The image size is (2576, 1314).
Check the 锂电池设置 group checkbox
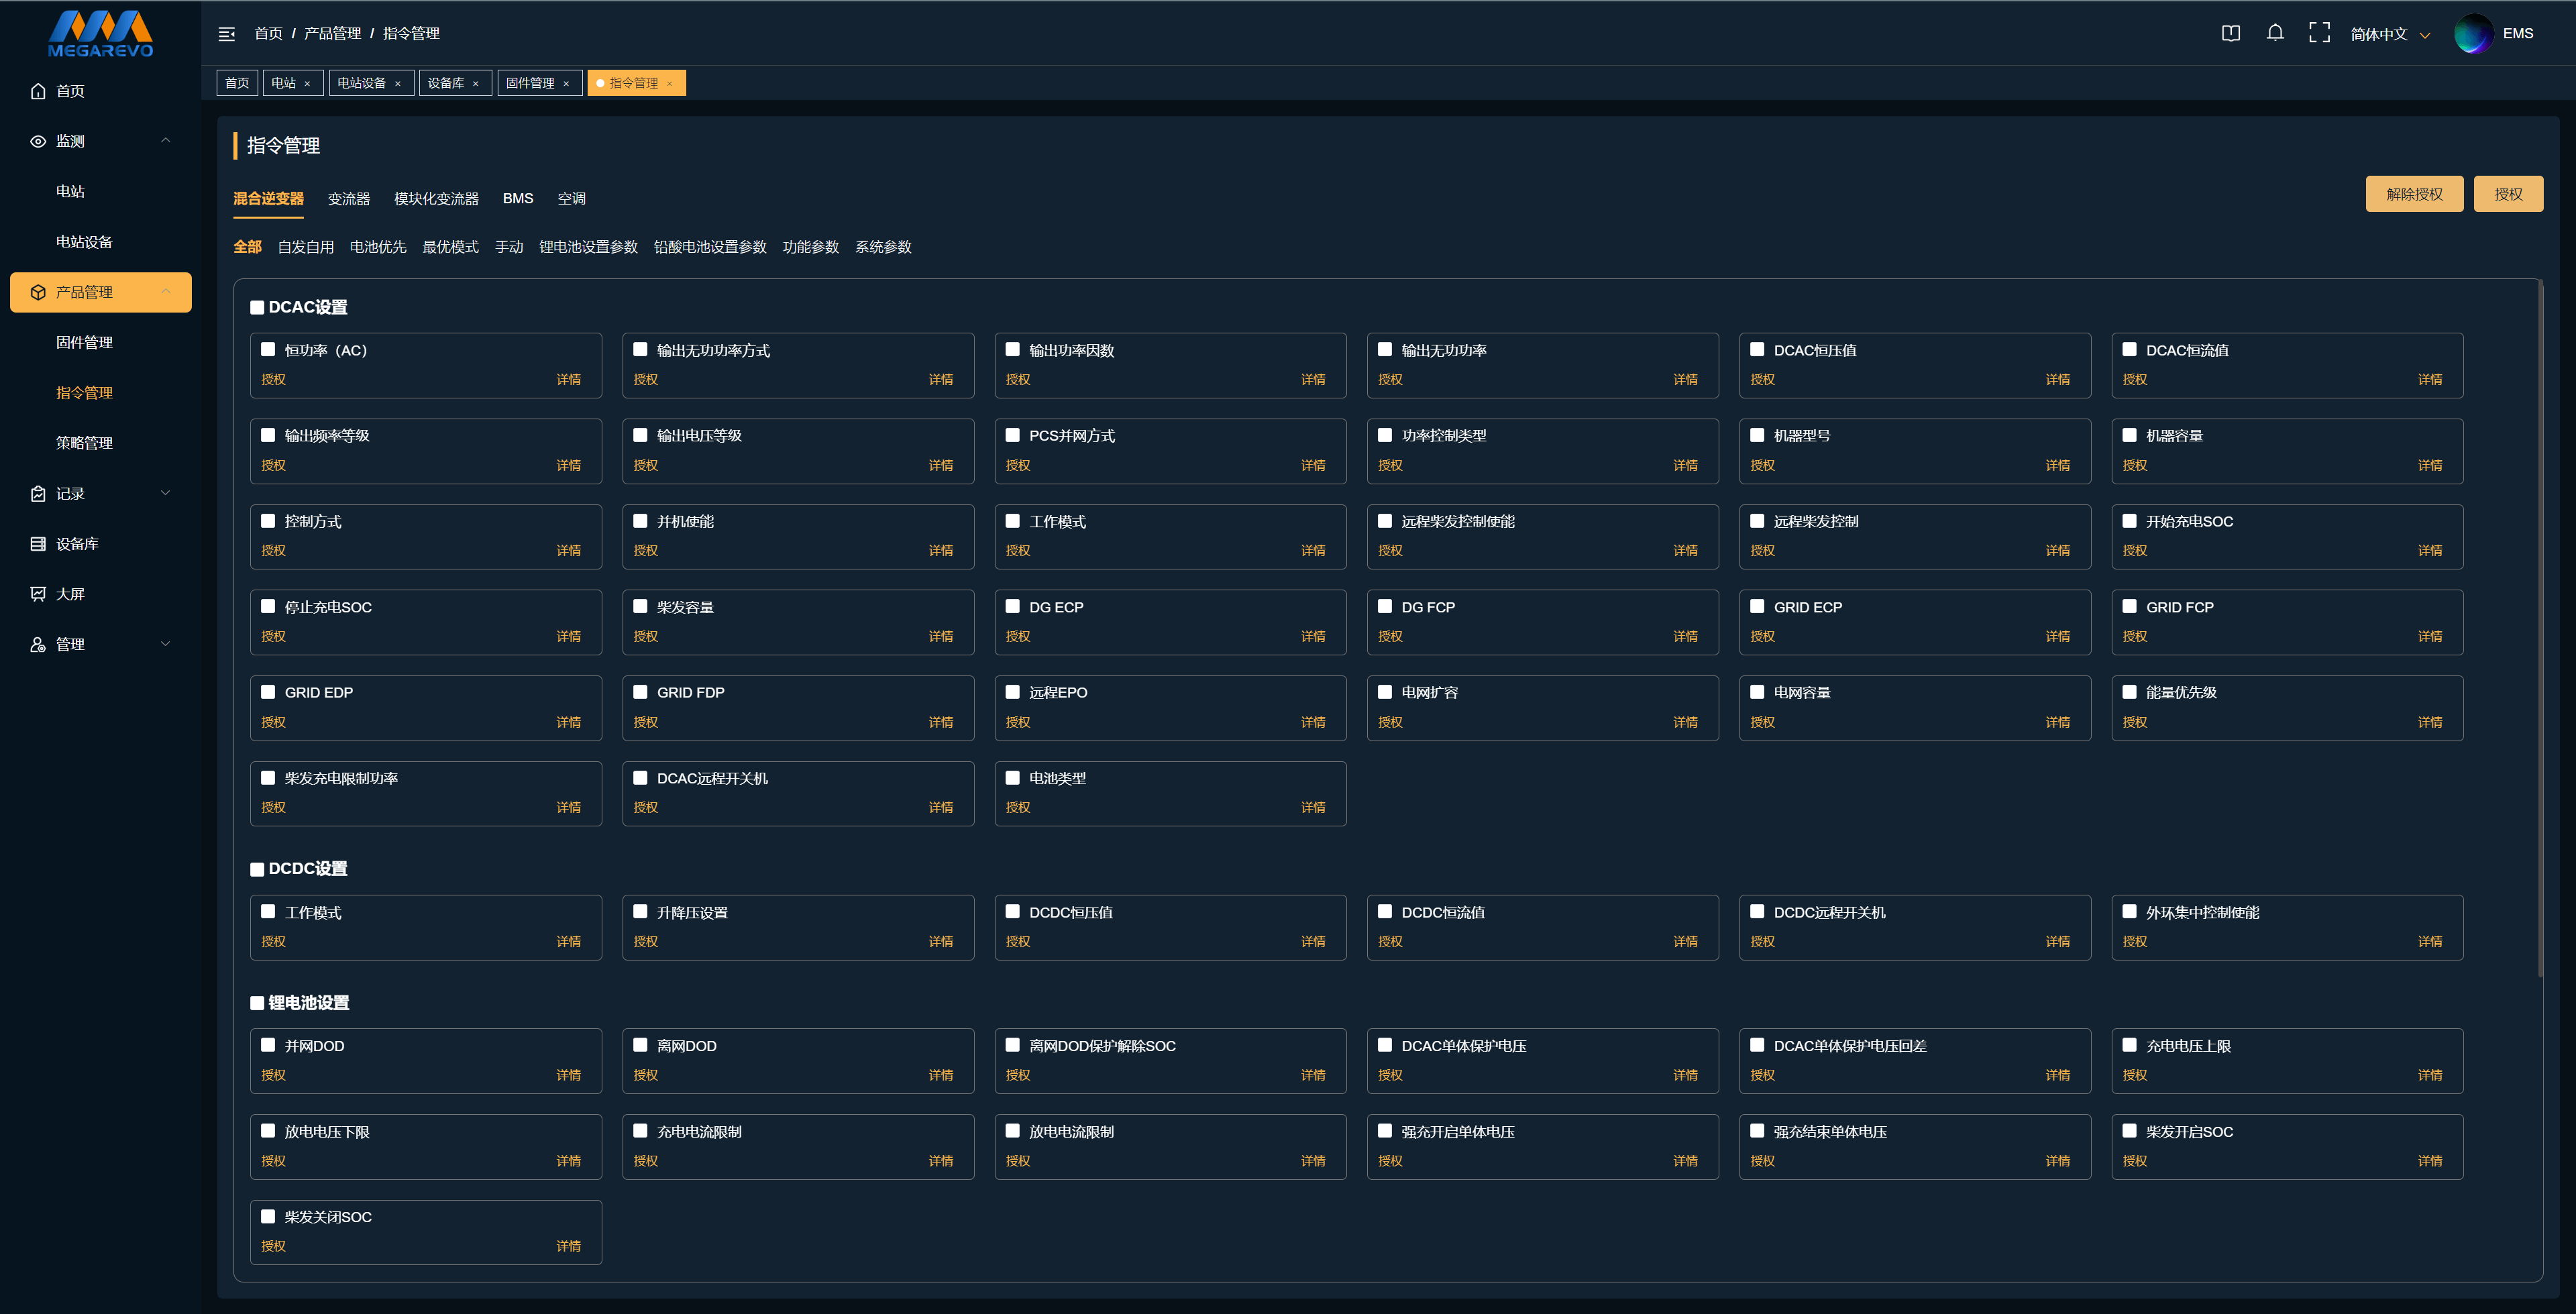[257, 1003]
